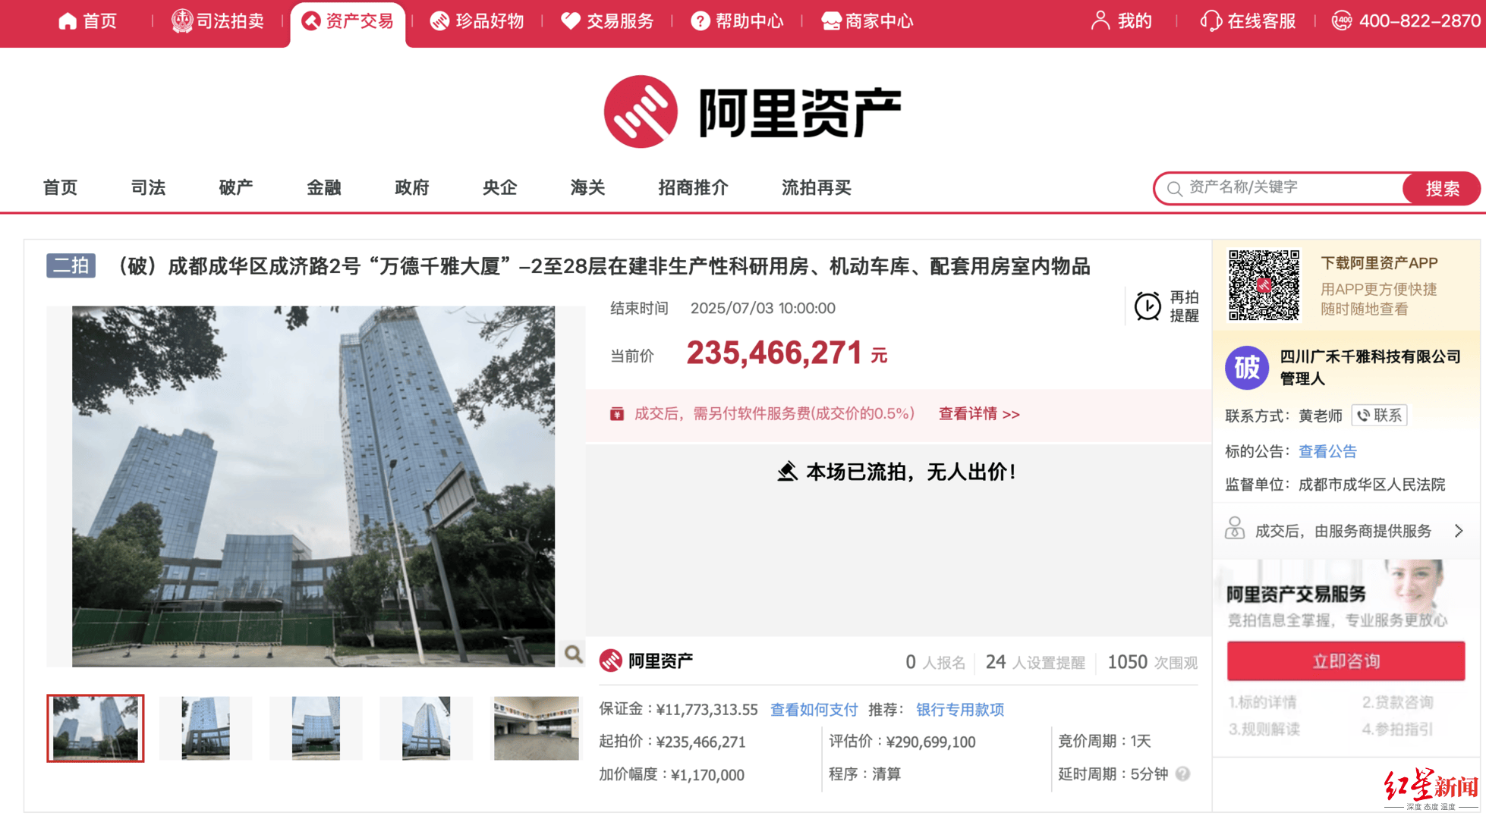The height and width of the screenshot is (819, 1486).
Task: Click 四川广禾千雅科技有限公司管理人 name
Action: point(1370,367)
